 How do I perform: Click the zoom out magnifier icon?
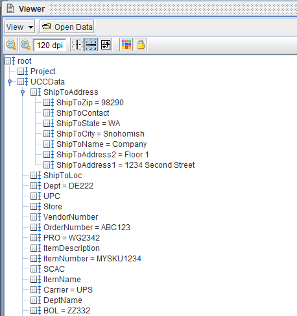pos(12,45)
